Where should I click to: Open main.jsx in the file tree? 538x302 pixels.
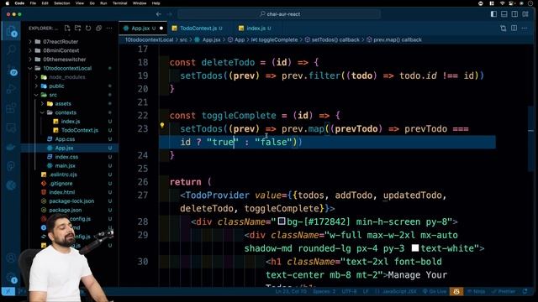pos(66,166)
